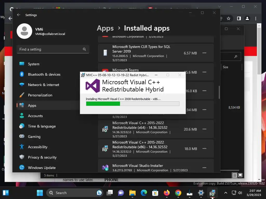The height and width of the screenshot is (199, 266).
Task: Click the Visual C++ installer taskbar icon
Action: click(212, 193)
